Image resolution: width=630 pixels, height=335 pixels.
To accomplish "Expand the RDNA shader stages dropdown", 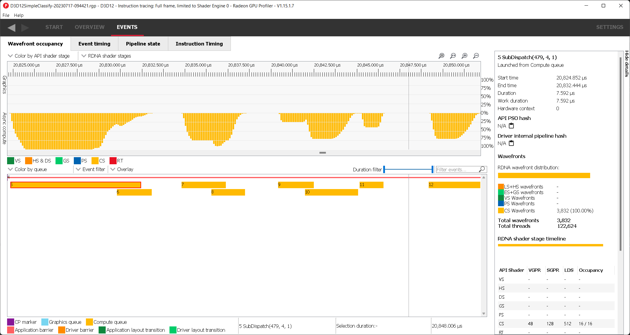I will click(106, 56).
